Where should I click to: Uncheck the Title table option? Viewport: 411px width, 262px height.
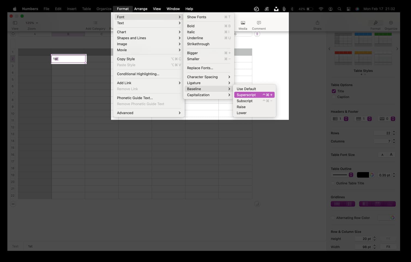click(334, 91)
